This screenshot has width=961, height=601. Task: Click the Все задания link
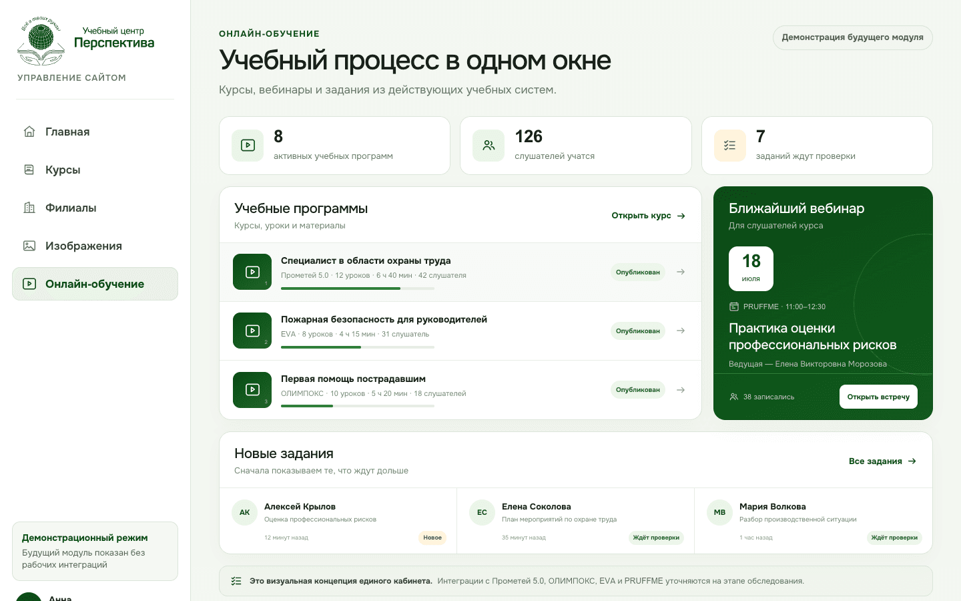883,461
